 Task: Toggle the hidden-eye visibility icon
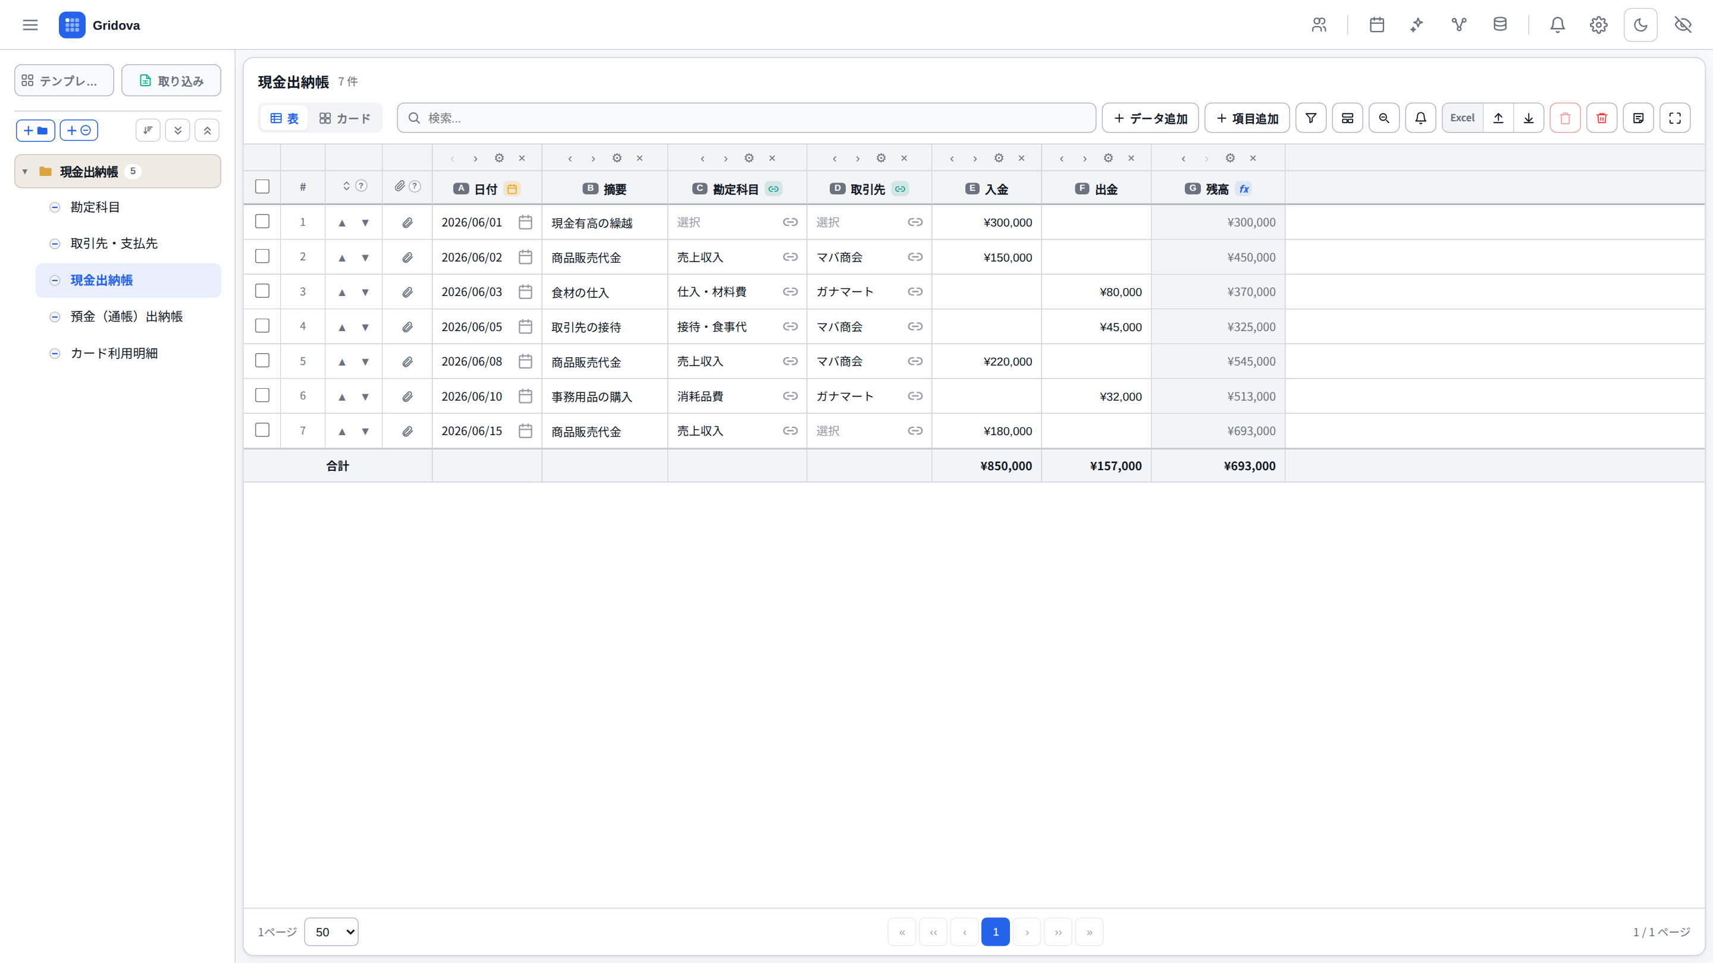(1683, 25)
